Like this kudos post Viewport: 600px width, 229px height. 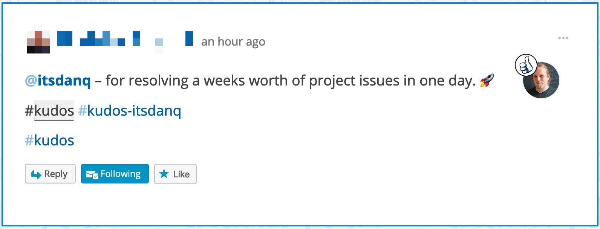(175, 174)
